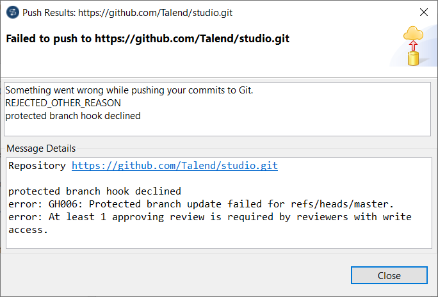Click the "Message Details" group label

(41, 148)
